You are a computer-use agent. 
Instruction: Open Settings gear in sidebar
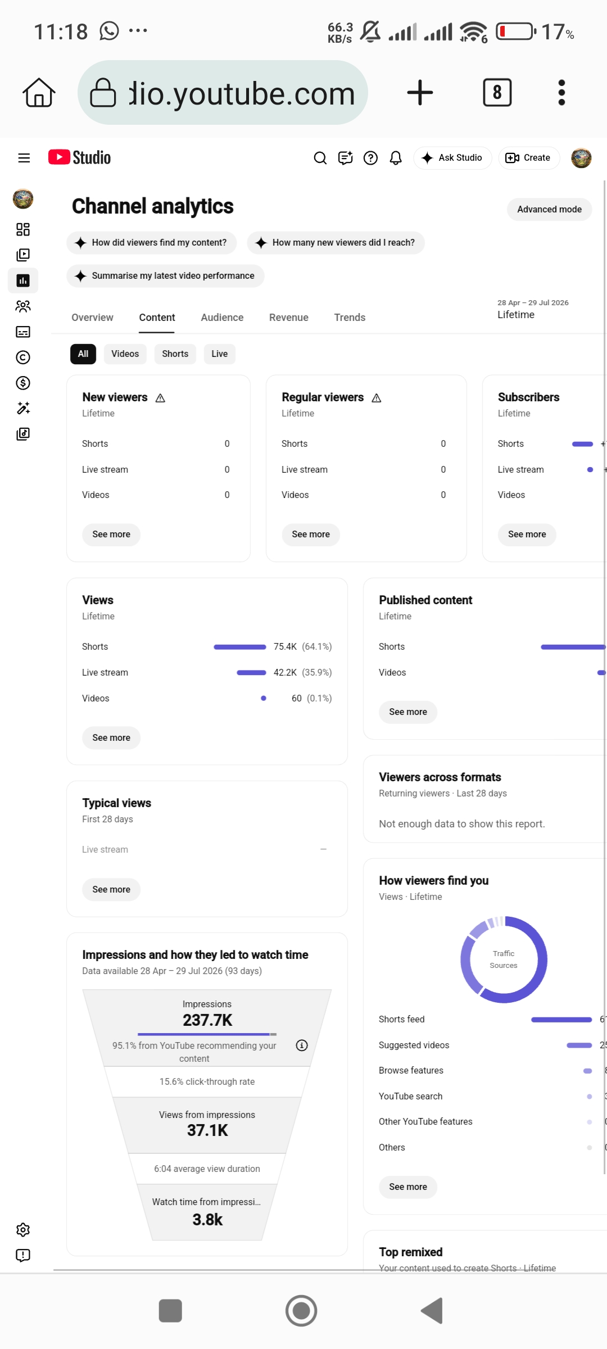23,1230
